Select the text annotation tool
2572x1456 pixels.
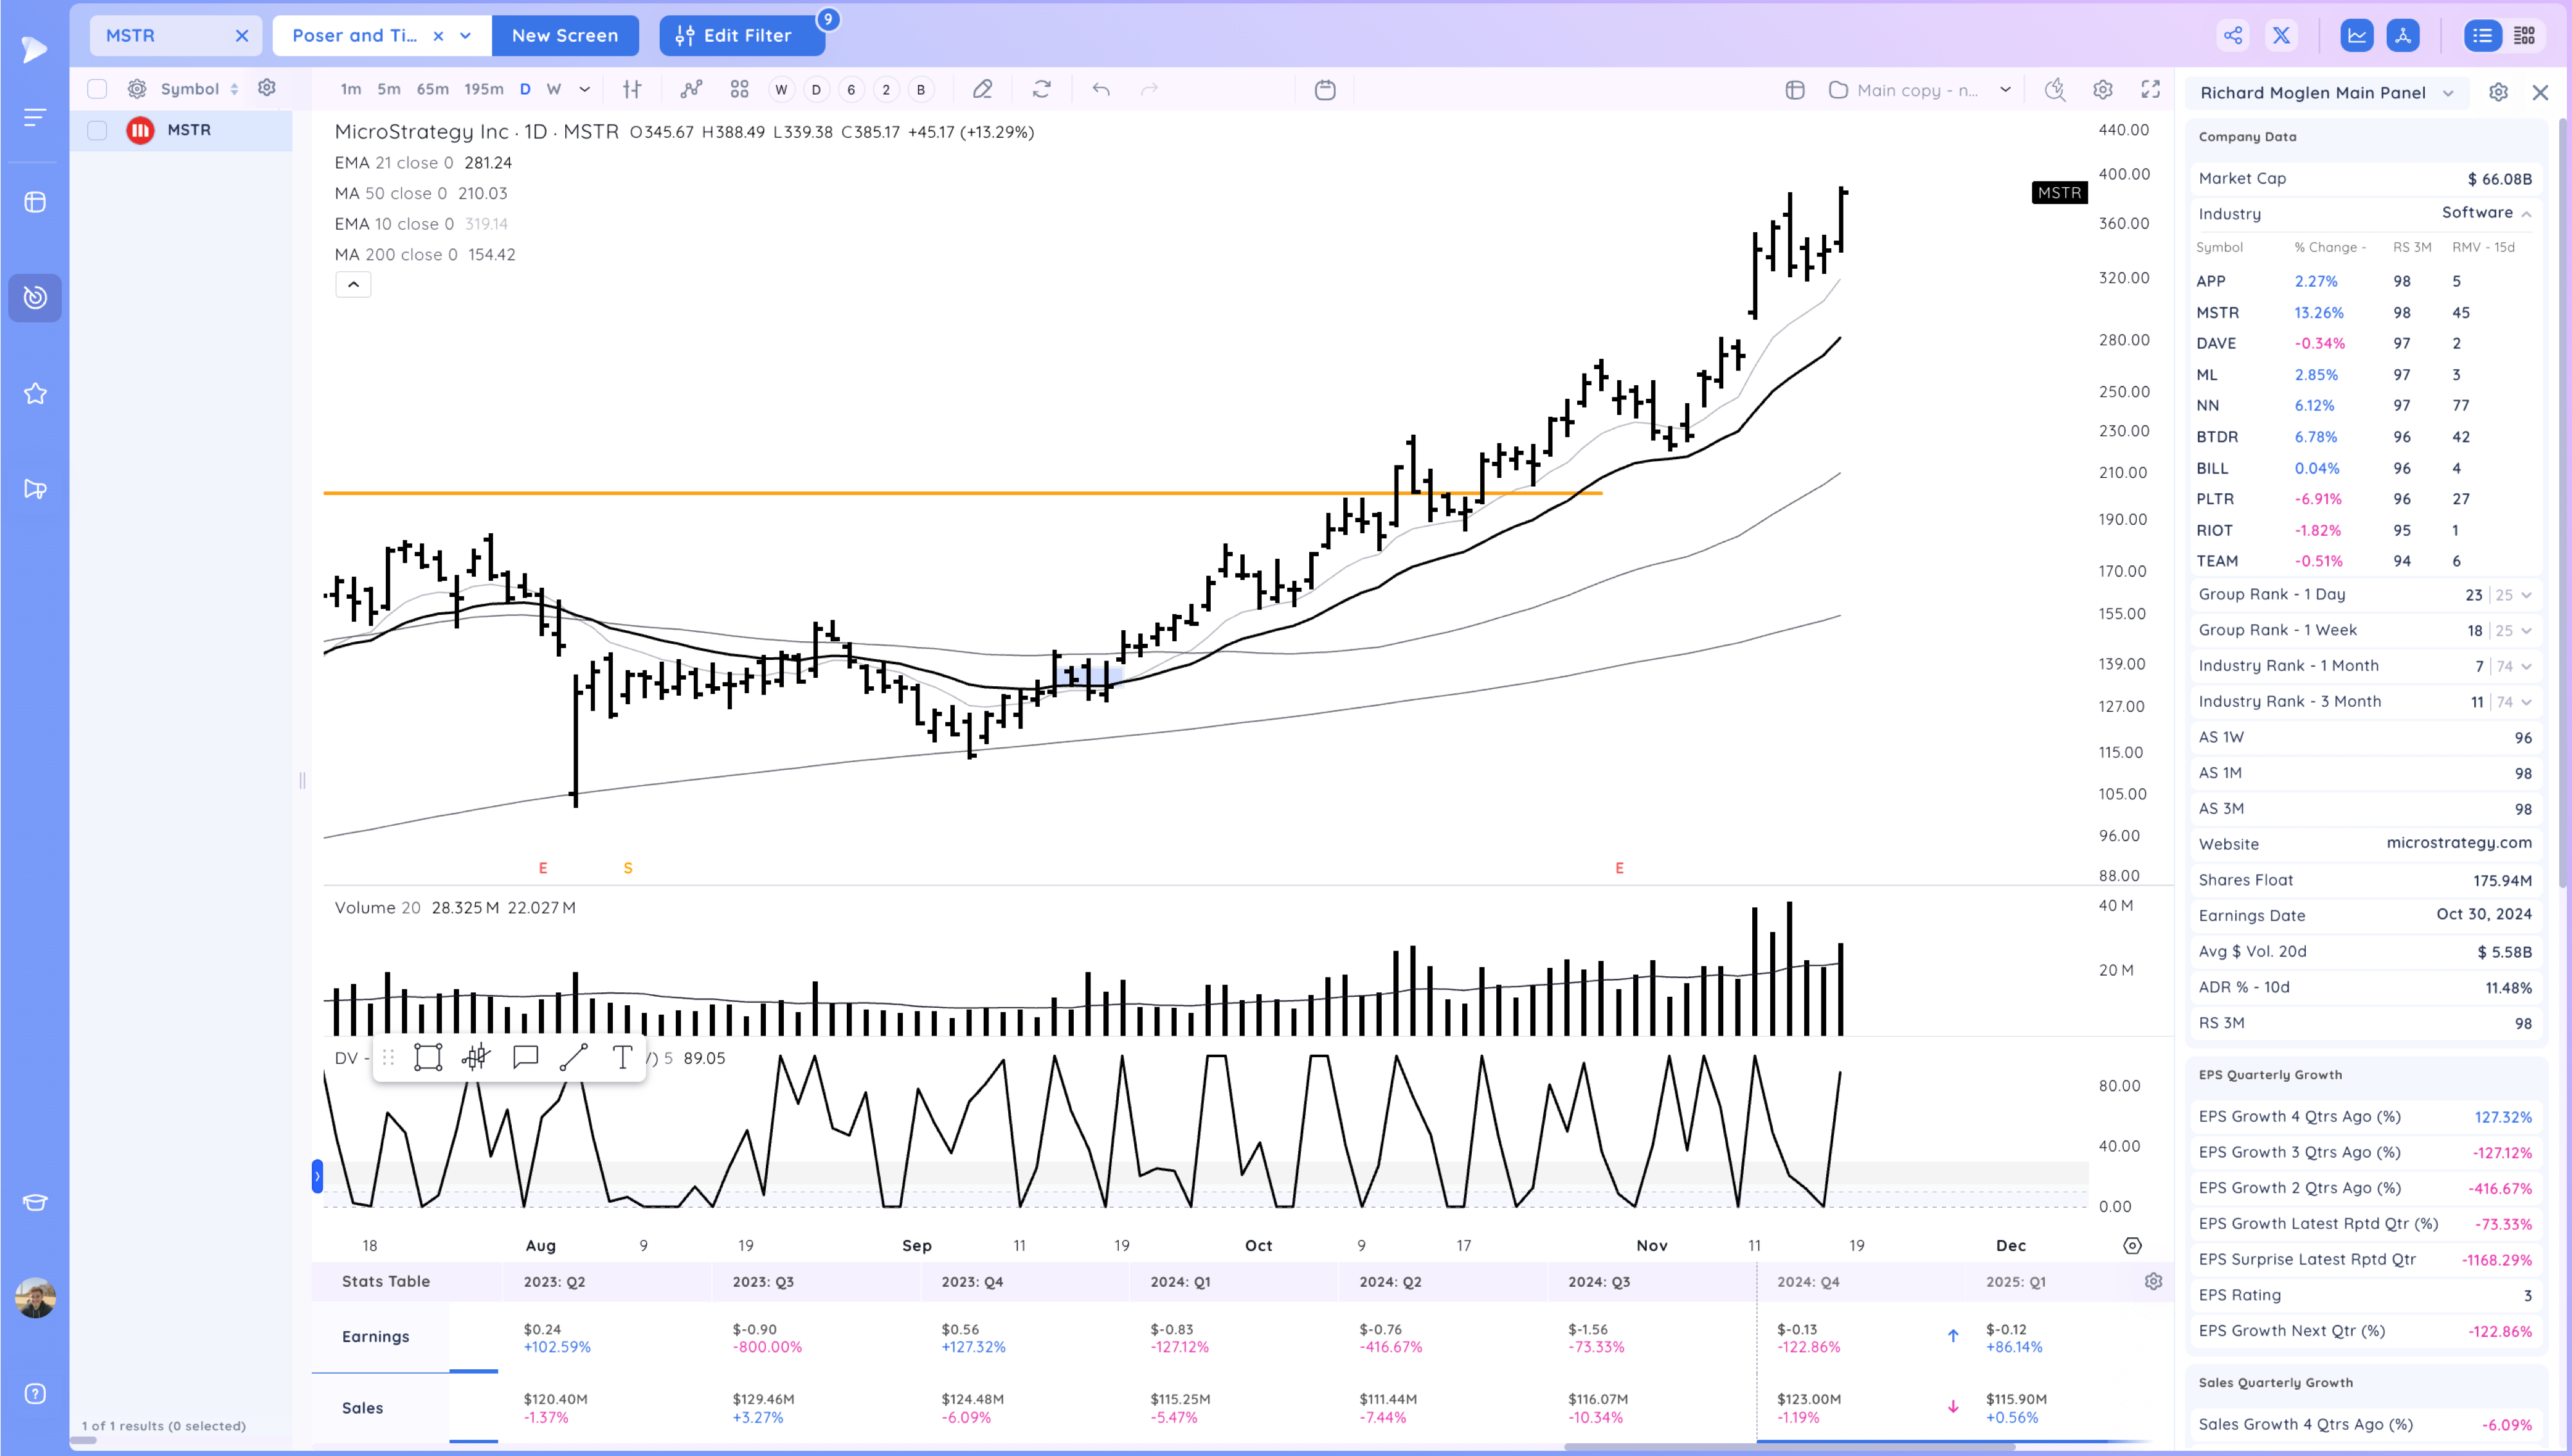pos(622,1058)
